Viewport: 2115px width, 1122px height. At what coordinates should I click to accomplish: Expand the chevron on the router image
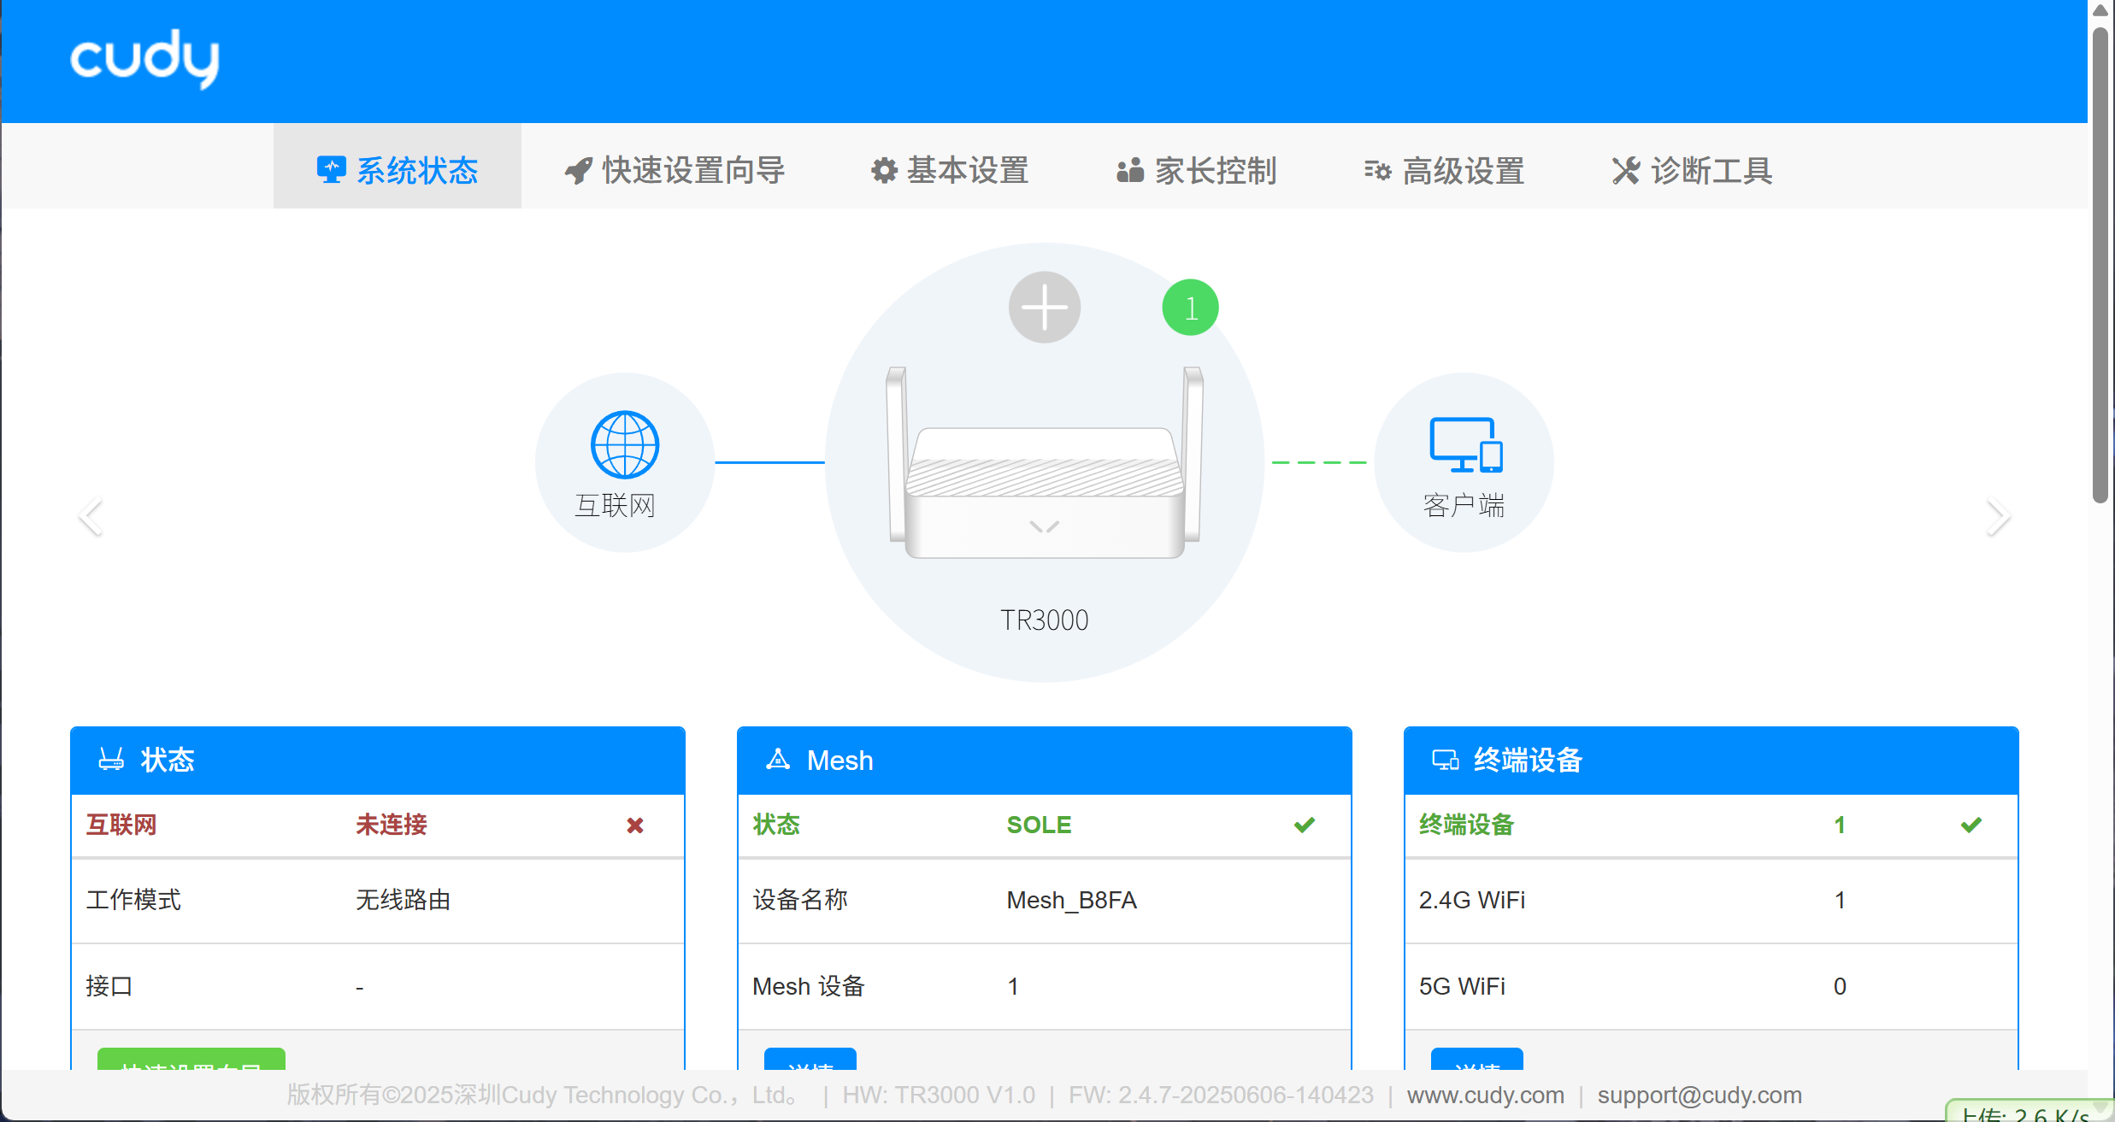coord(1044,526)
